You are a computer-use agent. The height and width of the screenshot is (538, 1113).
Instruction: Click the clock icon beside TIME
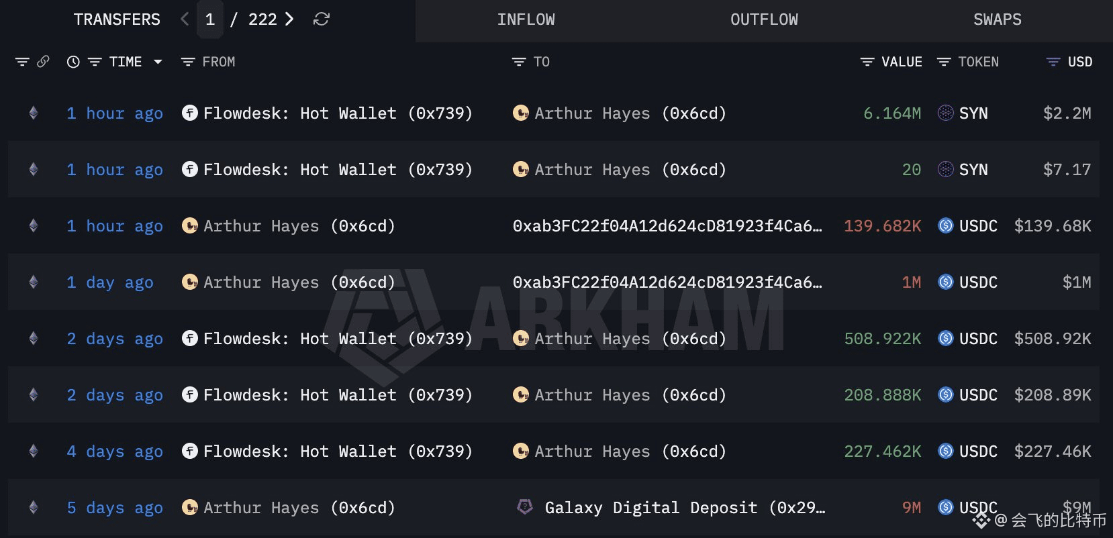click(73, 62)
